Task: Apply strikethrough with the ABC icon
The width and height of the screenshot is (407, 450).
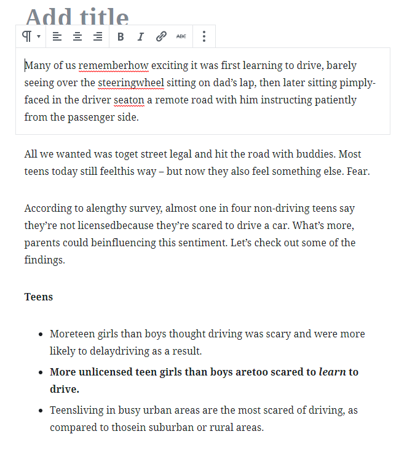Action: 181,36
